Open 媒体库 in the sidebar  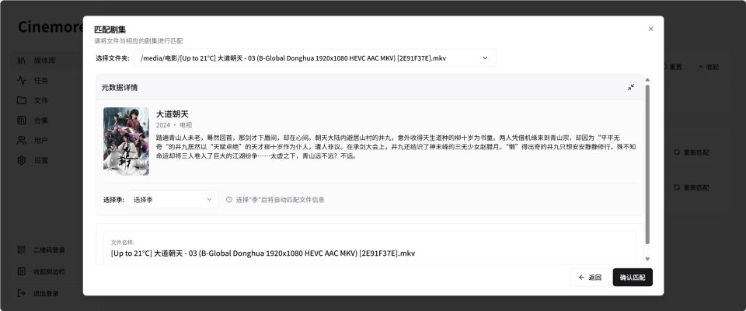tap(44, 61)
